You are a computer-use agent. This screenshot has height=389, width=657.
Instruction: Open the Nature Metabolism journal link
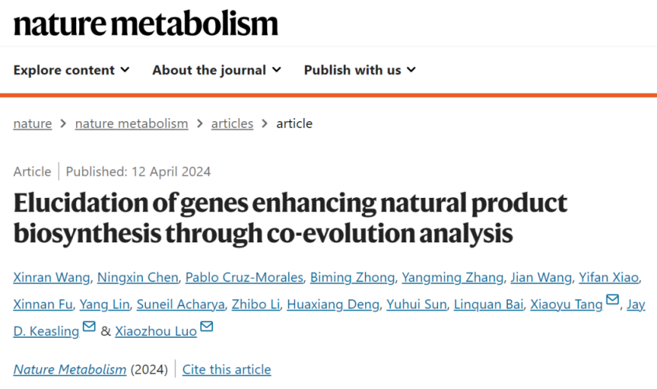(70, 369)
